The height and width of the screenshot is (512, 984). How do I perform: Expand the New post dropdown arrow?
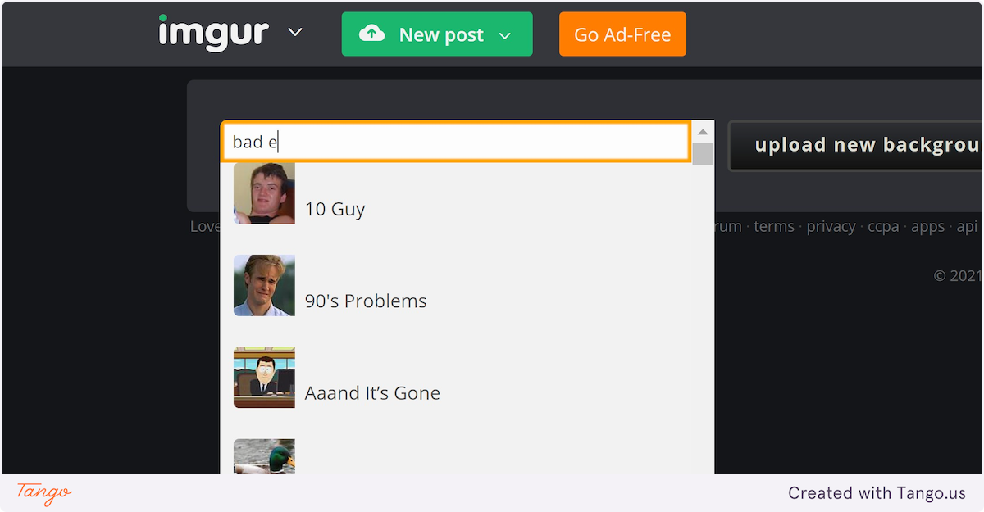505,35
